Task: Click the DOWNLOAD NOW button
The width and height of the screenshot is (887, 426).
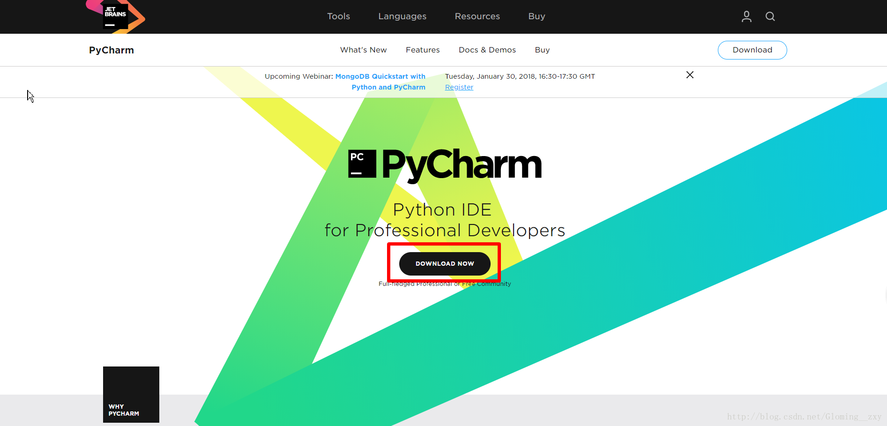Action: 445,264
